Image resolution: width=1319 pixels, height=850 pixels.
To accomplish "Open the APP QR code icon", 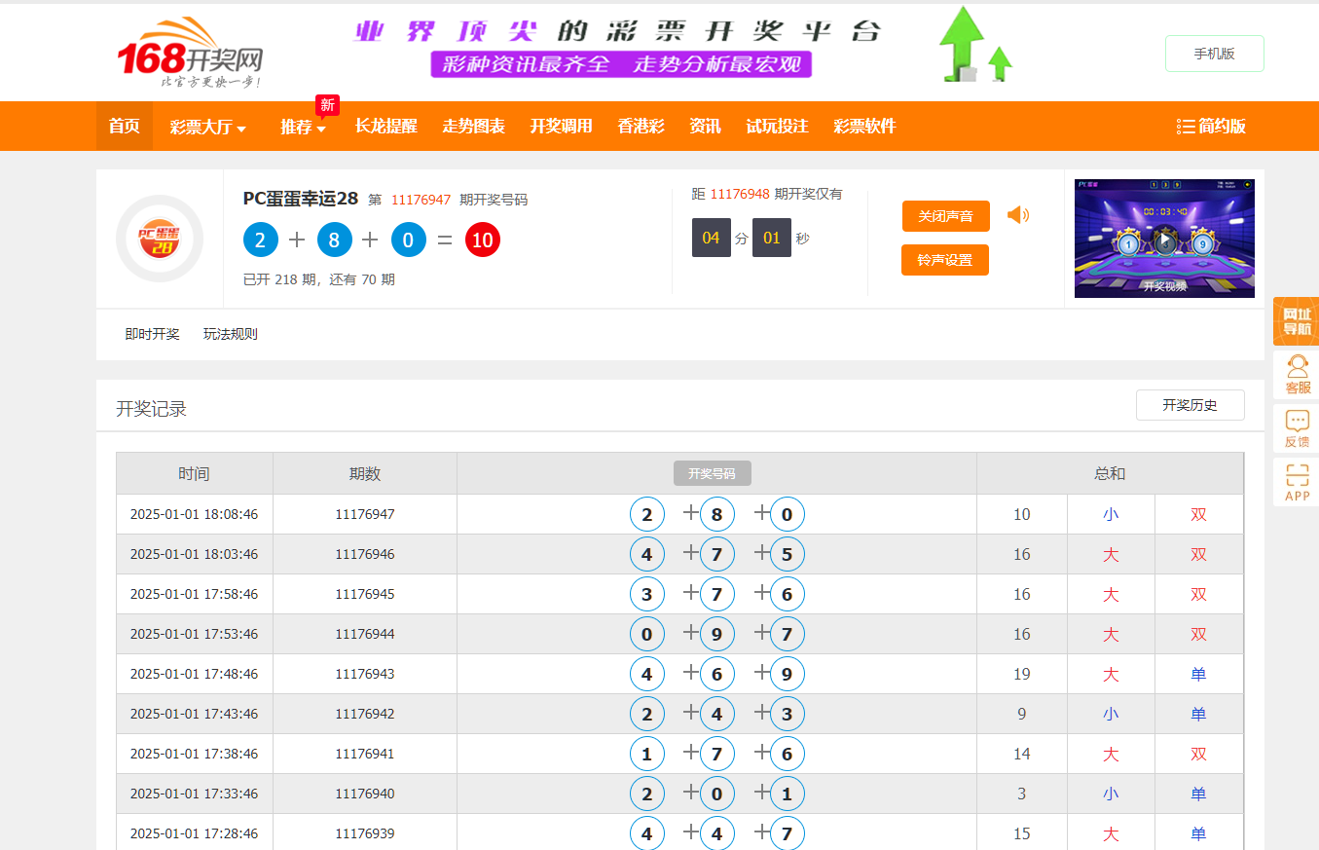I will coord(1297,483).
